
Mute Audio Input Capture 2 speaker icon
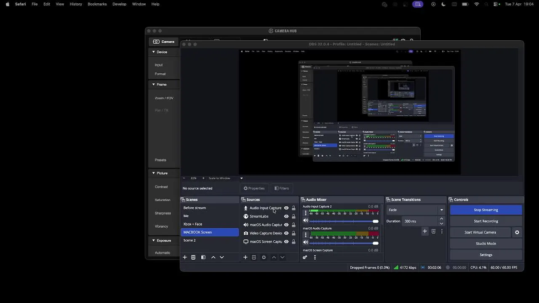click(306, 221)
